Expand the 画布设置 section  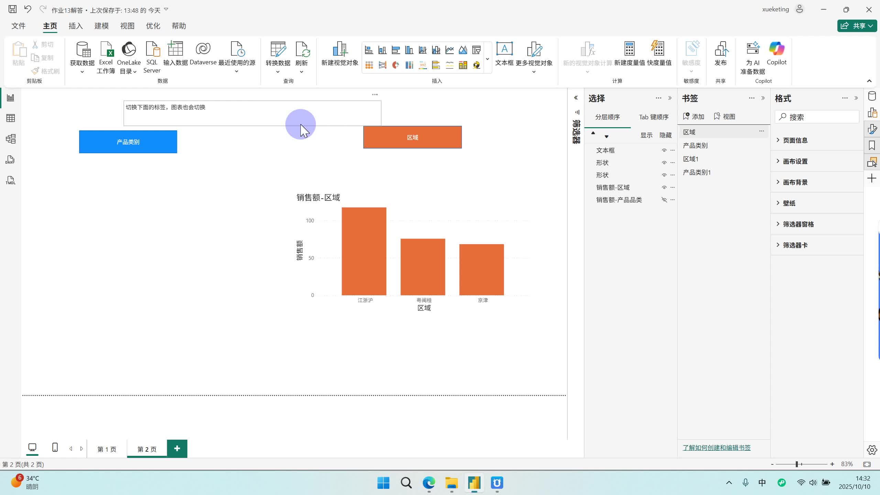[x=795, y=161]
